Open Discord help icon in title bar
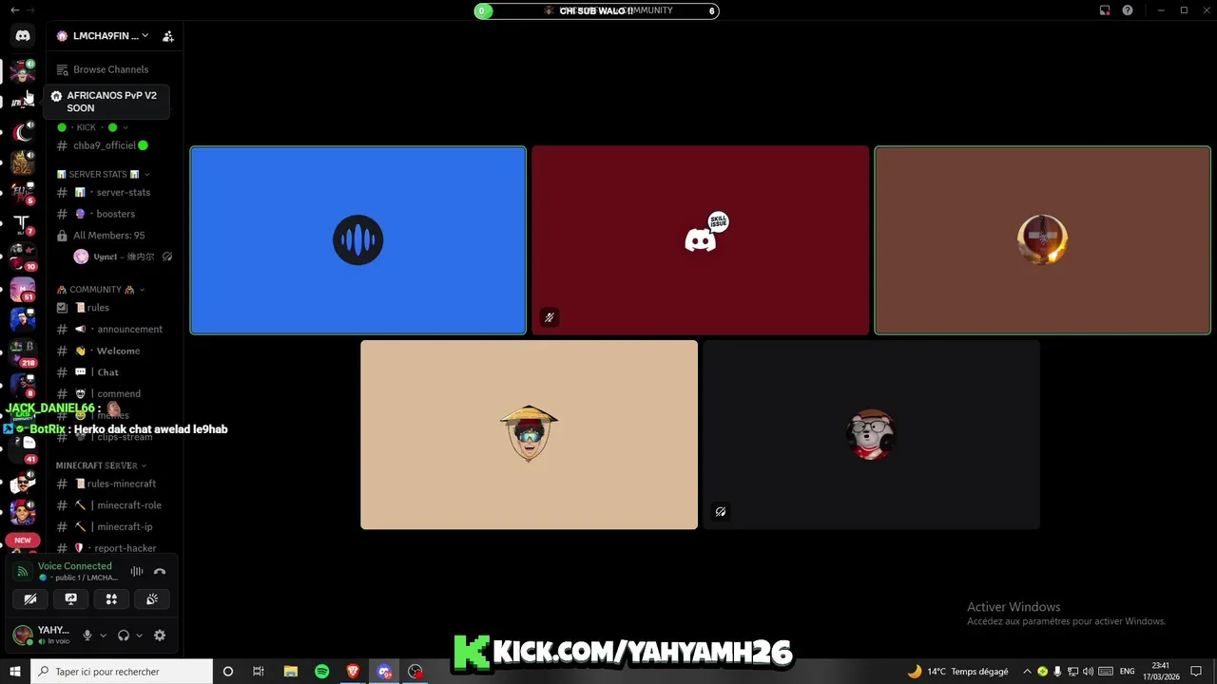The width and height of the screenshot is (1217, 684). [1128, 10]
